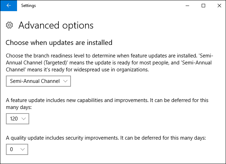Open the Semi-Annual Channel branch readiness dropdown
This screenshot has width=226, height=164.
tap(39, 81)
